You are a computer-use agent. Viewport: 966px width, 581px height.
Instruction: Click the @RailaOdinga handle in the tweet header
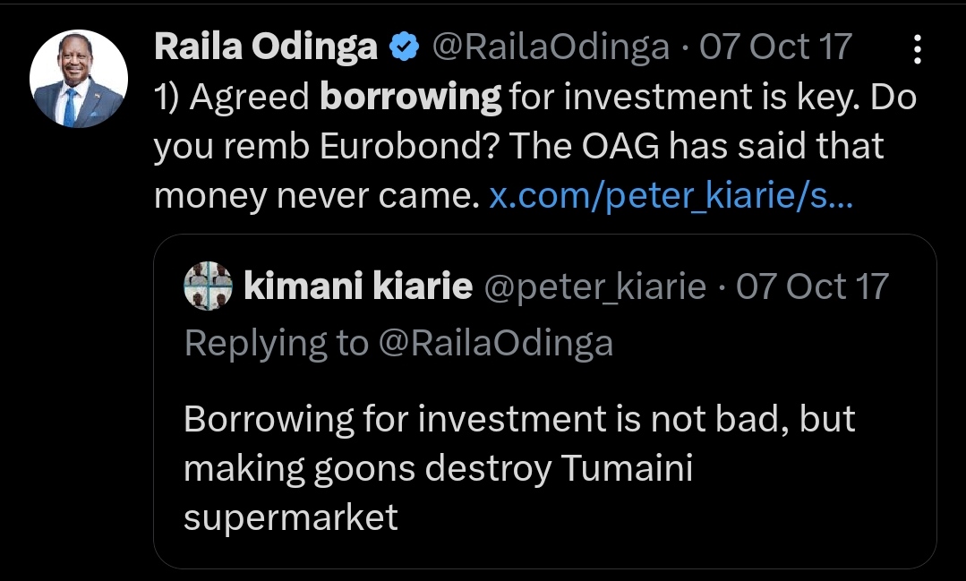click(551, 47)
